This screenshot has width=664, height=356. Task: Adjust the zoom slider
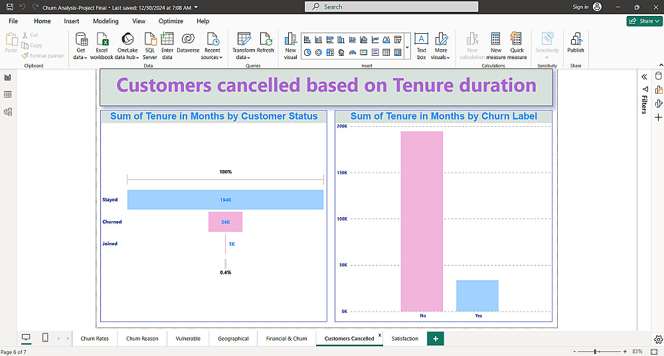(x=596, y=351)
